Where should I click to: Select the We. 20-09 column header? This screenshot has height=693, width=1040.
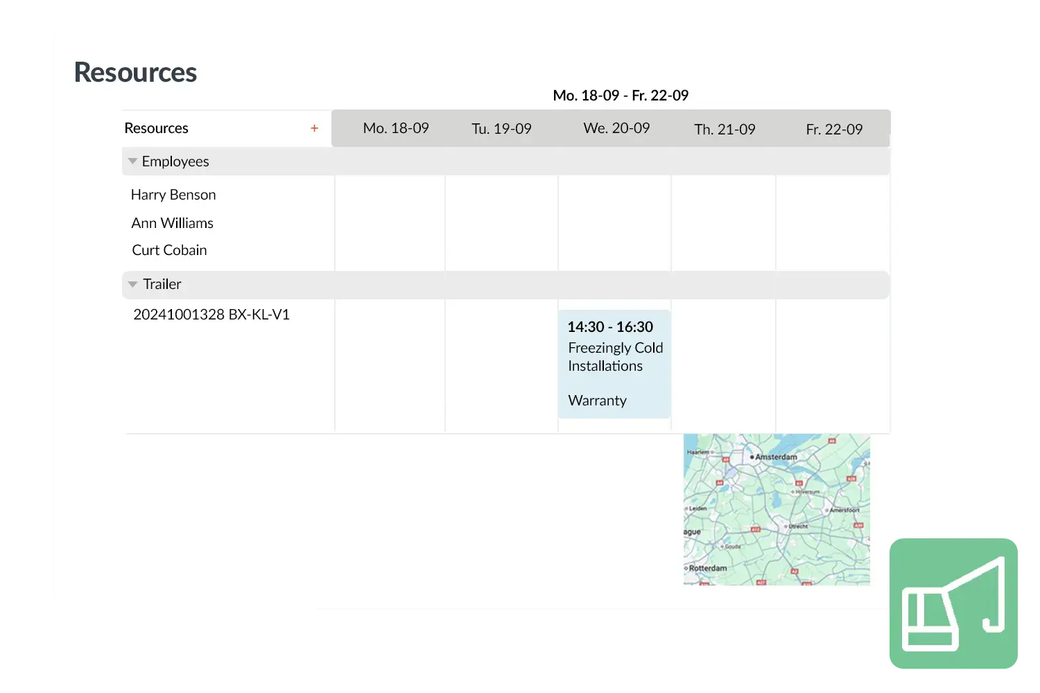pyautogui.click(x=616, y=128)
